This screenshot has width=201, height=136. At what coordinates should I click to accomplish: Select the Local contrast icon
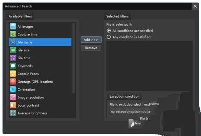point(13,105)
